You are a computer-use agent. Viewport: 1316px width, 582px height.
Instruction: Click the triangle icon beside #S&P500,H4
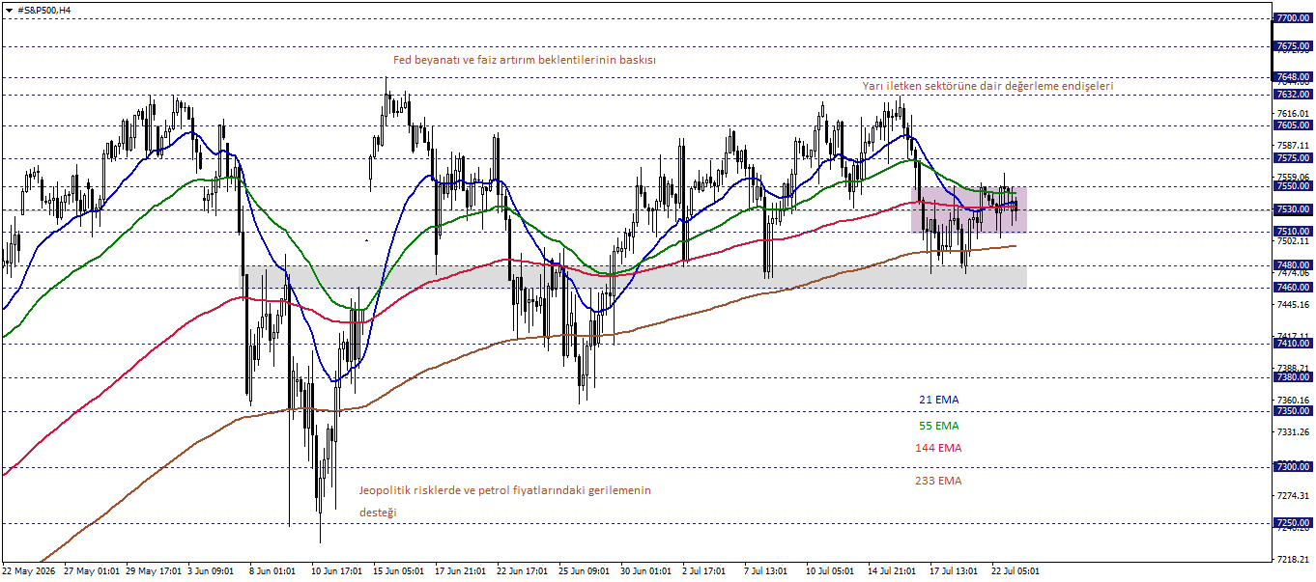(x=9, y=10)
